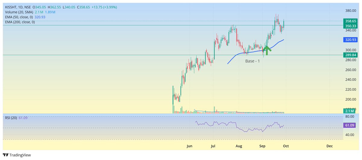Click the 220.00 price axis label
The width and height of the screenshot is (362, 160).
(x=351, y=89)
